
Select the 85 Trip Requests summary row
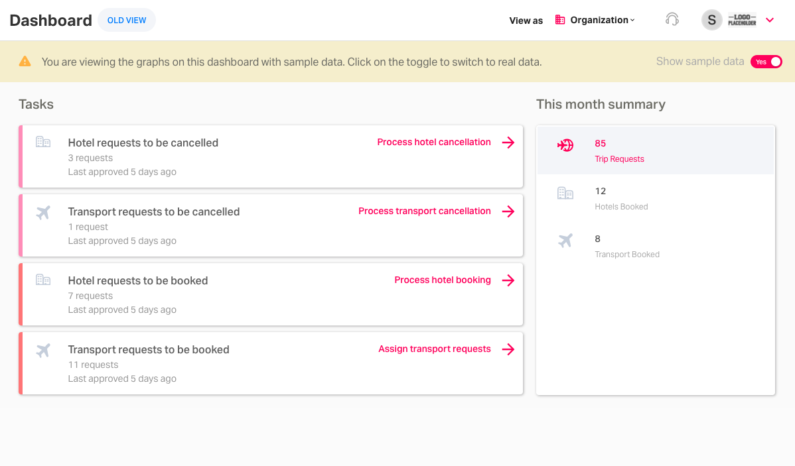coord(655,150)
